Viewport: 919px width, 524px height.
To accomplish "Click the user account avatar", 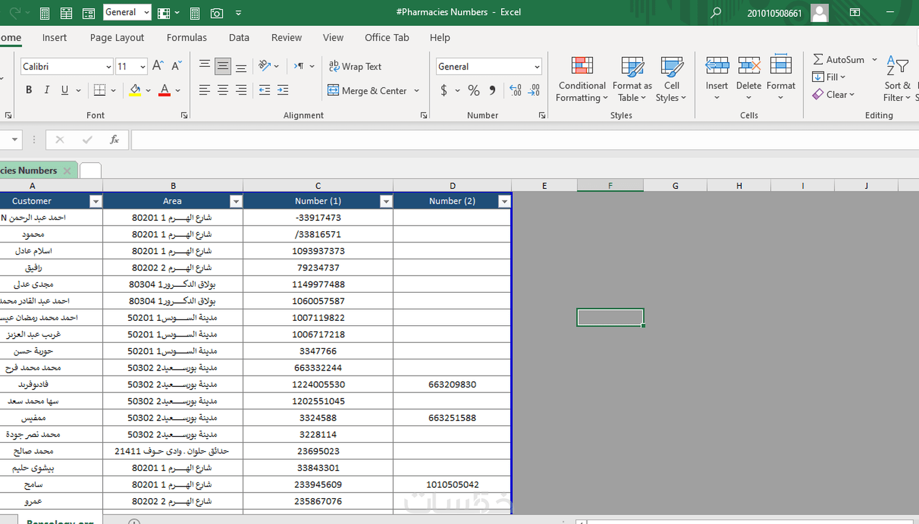I will point(820,12).
